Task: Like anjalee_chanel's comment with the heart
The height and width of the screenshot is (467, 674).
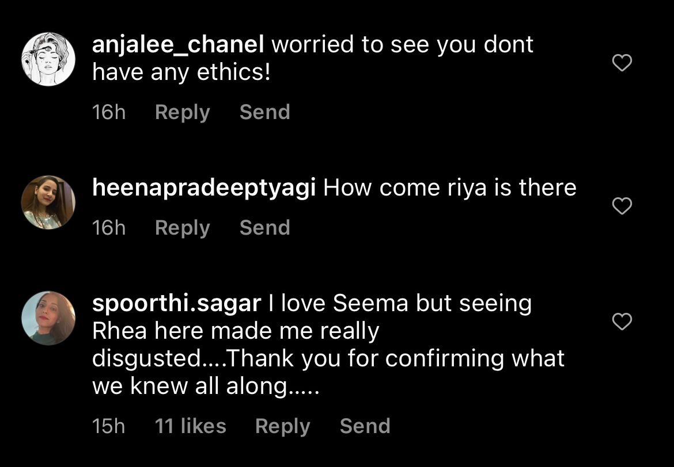Action: tap(622, 62)
